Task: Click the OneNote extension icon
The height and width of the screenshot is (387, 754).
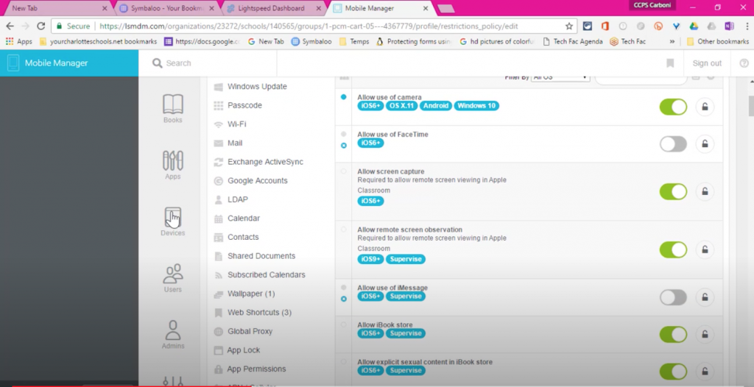Action: [729, 26]
